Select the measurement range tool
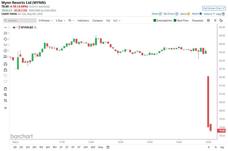The image size is (228, 151). (x=5, y=56)
